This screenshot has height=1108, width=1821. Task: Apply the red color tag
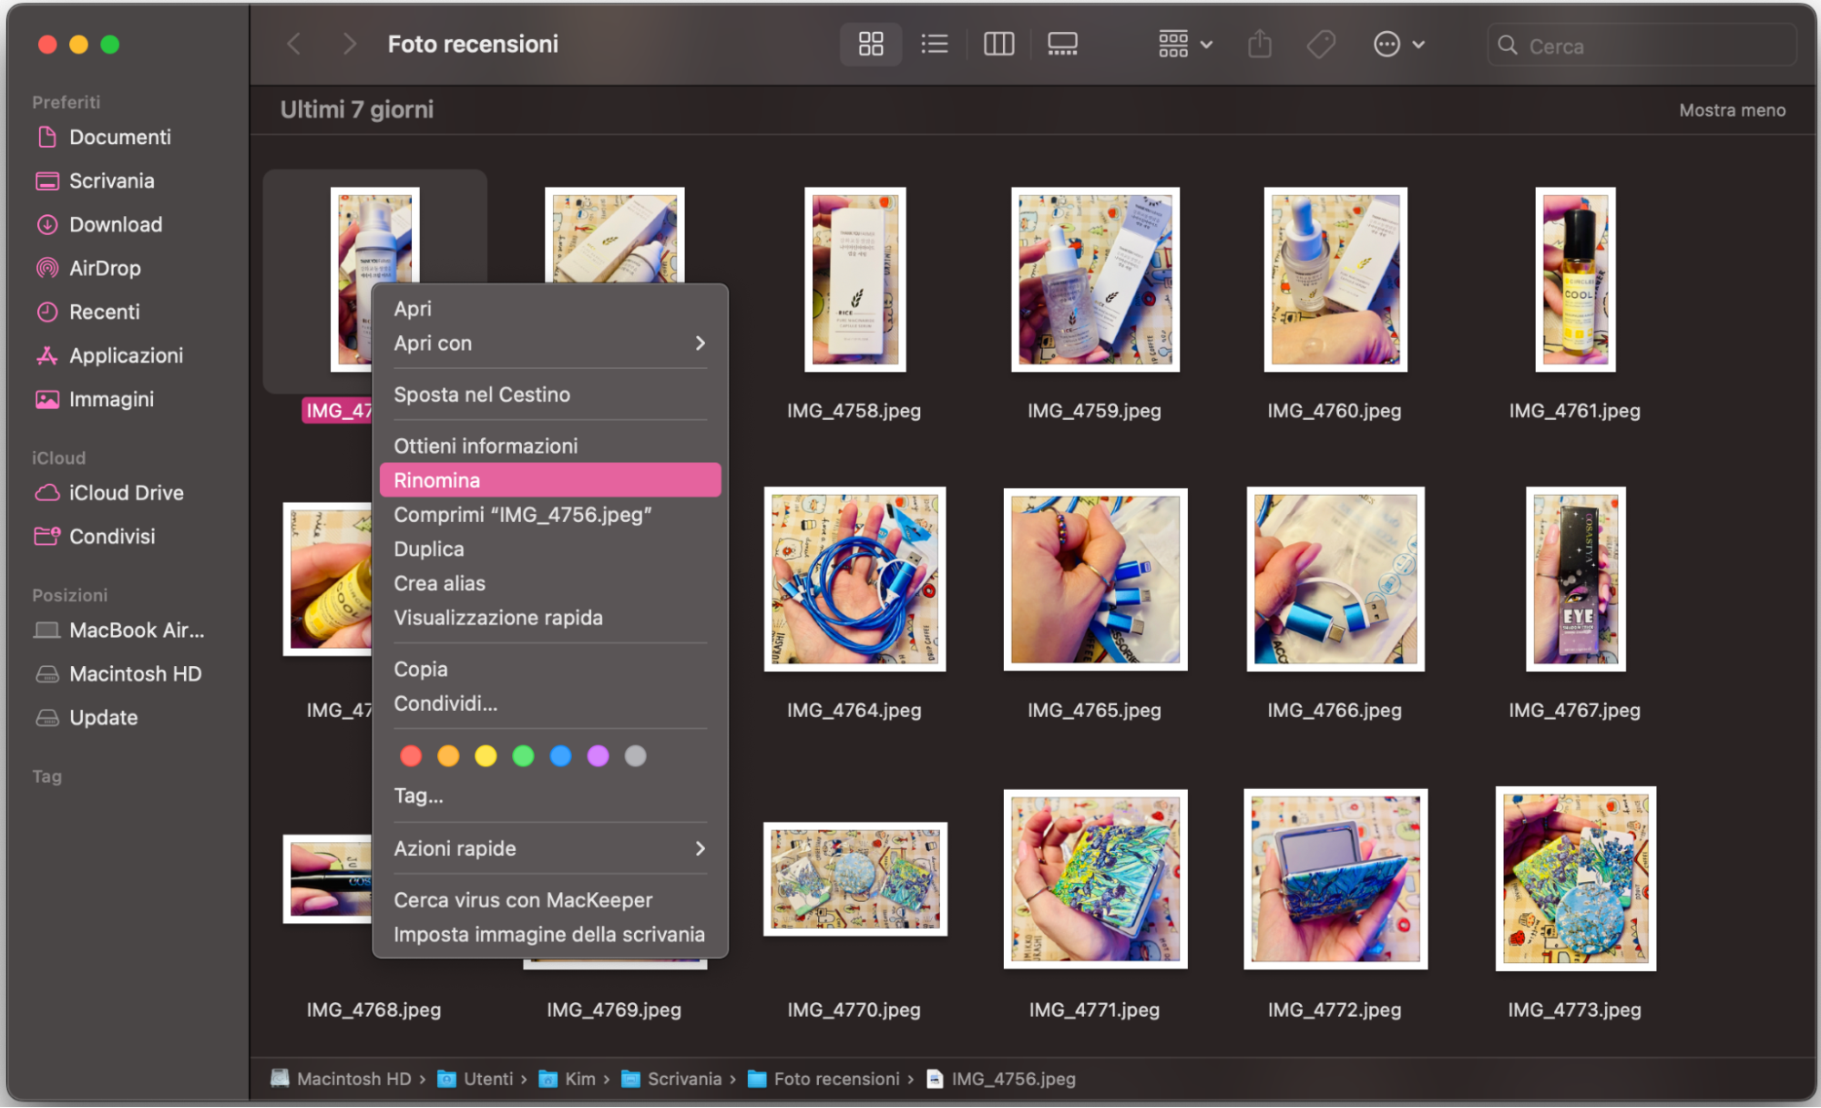[411, 756]
